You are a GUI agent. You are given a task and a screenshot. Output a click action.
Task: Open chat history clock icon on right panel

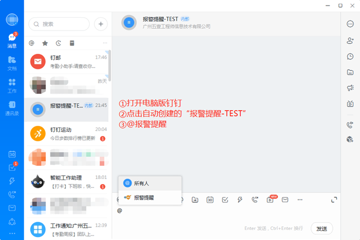pos(350,57)
